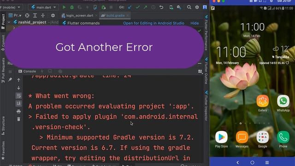
Task: Click Open for Editing in Android Studio link
Action: [153, 23]
